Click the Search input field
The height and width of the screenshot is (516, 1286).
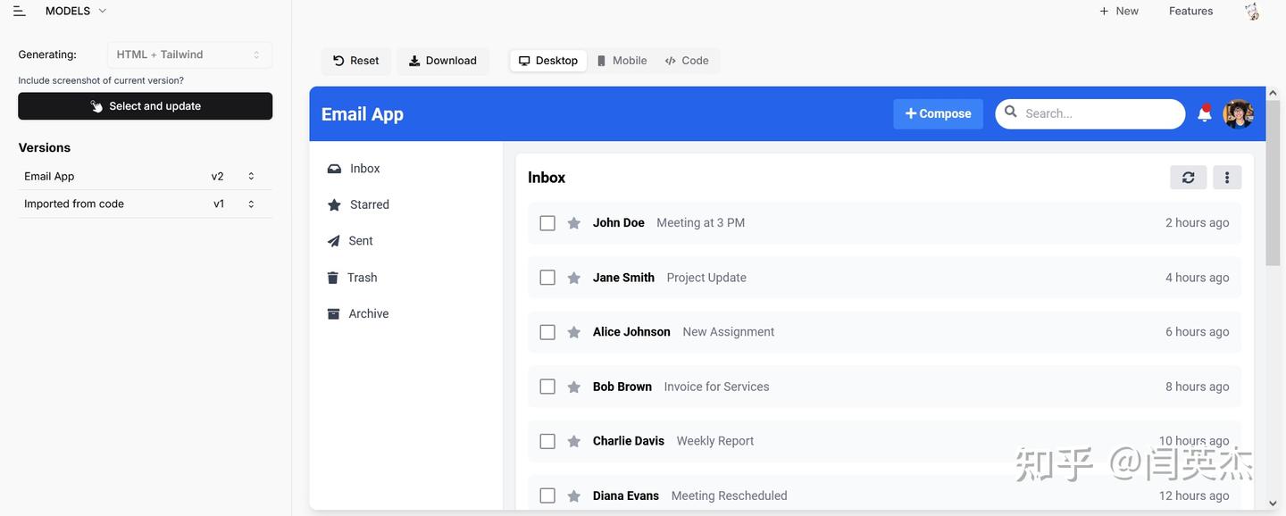pos(1098,114)
